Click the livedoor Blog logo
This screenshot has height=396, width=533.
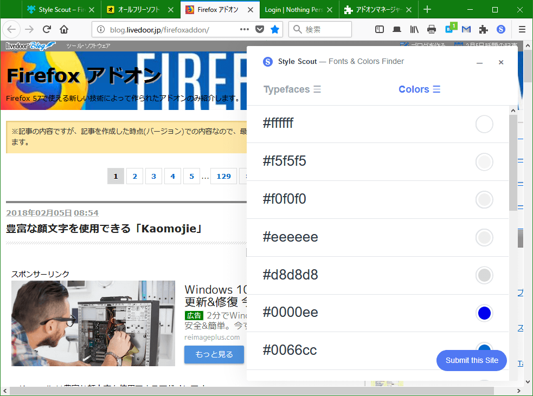(x=30, y=46)
